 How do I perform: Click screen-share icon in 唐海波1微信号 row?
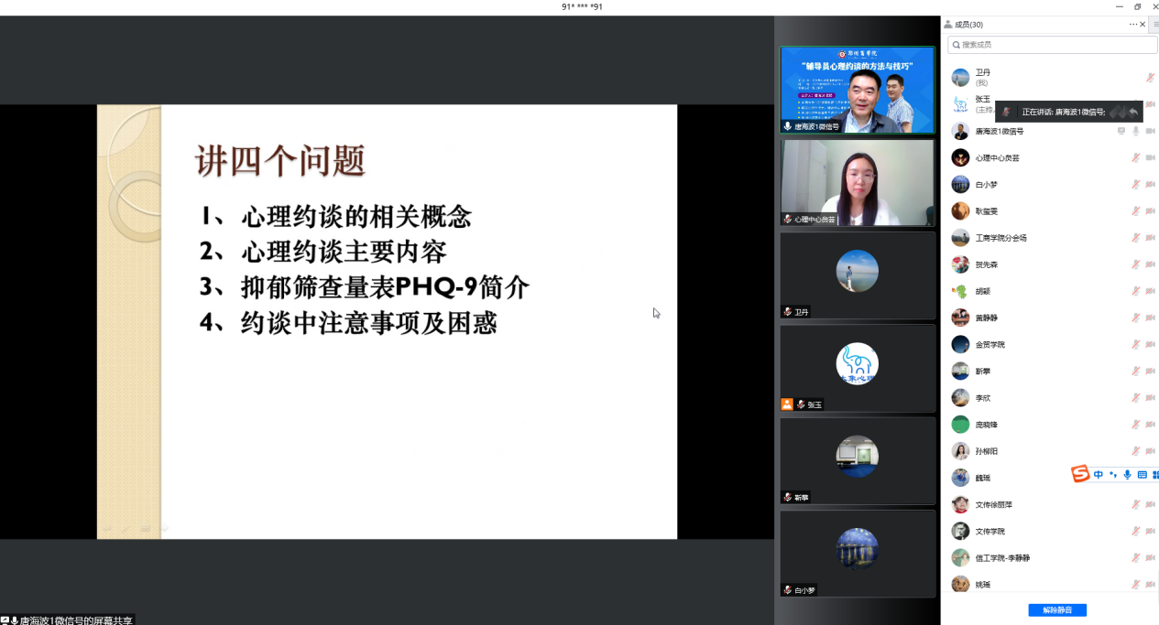pos(1121,131)
